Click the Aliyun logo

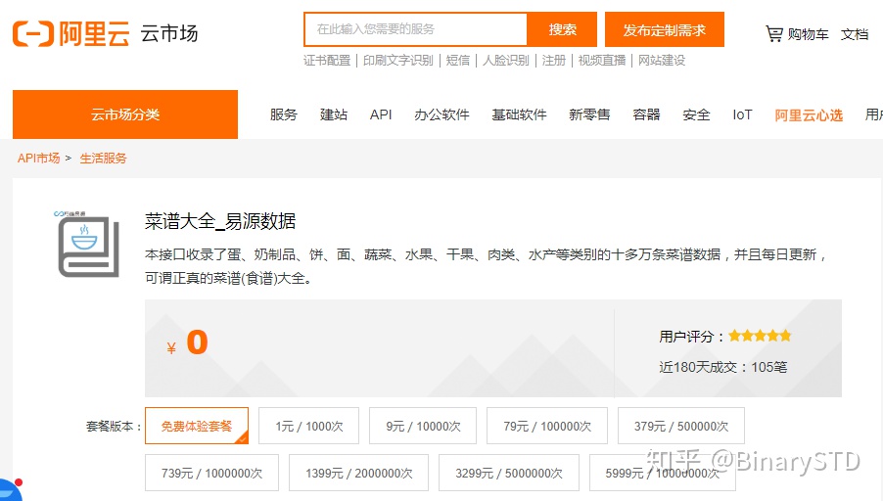70,34
